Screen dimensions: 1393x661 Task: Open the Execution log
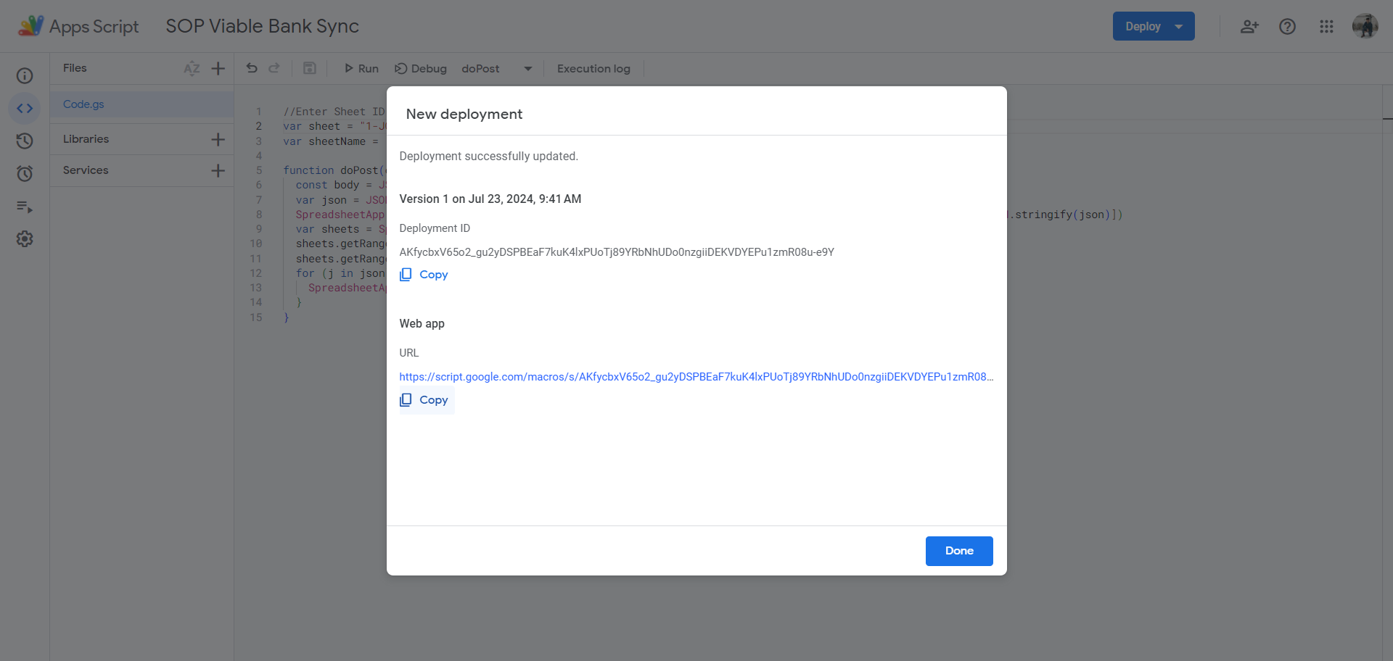pyautogui.click(x=593, y=68)
